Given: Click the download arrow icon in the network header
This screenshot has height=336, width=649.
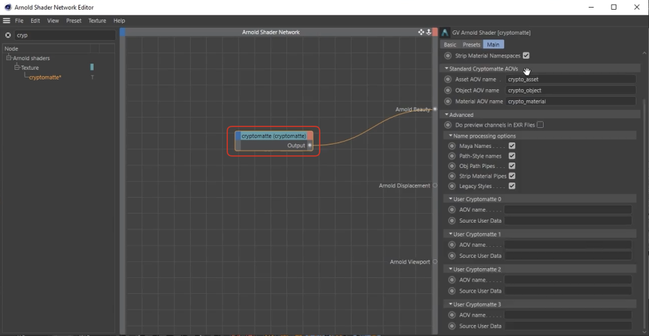Looking at the screenshot, I should (429, 32).
